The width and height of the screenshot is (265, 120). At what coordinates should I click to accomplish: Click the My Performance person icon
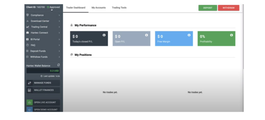coord(72,25)
